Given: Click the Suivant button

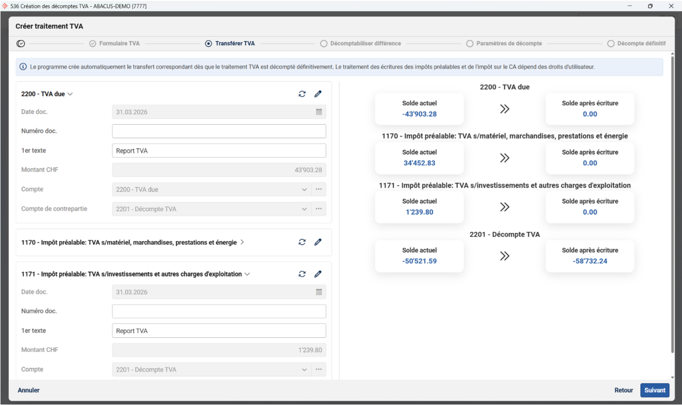Looking at the screenshot, I should point(654,390).
